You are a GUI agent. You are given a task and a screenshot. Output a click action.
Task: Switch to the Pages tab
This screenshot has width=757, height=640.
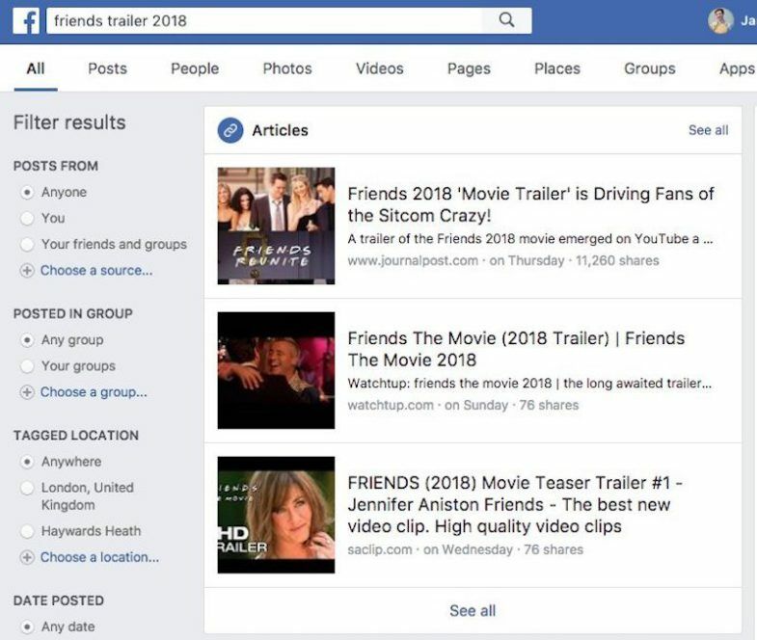tap(469, 68)
